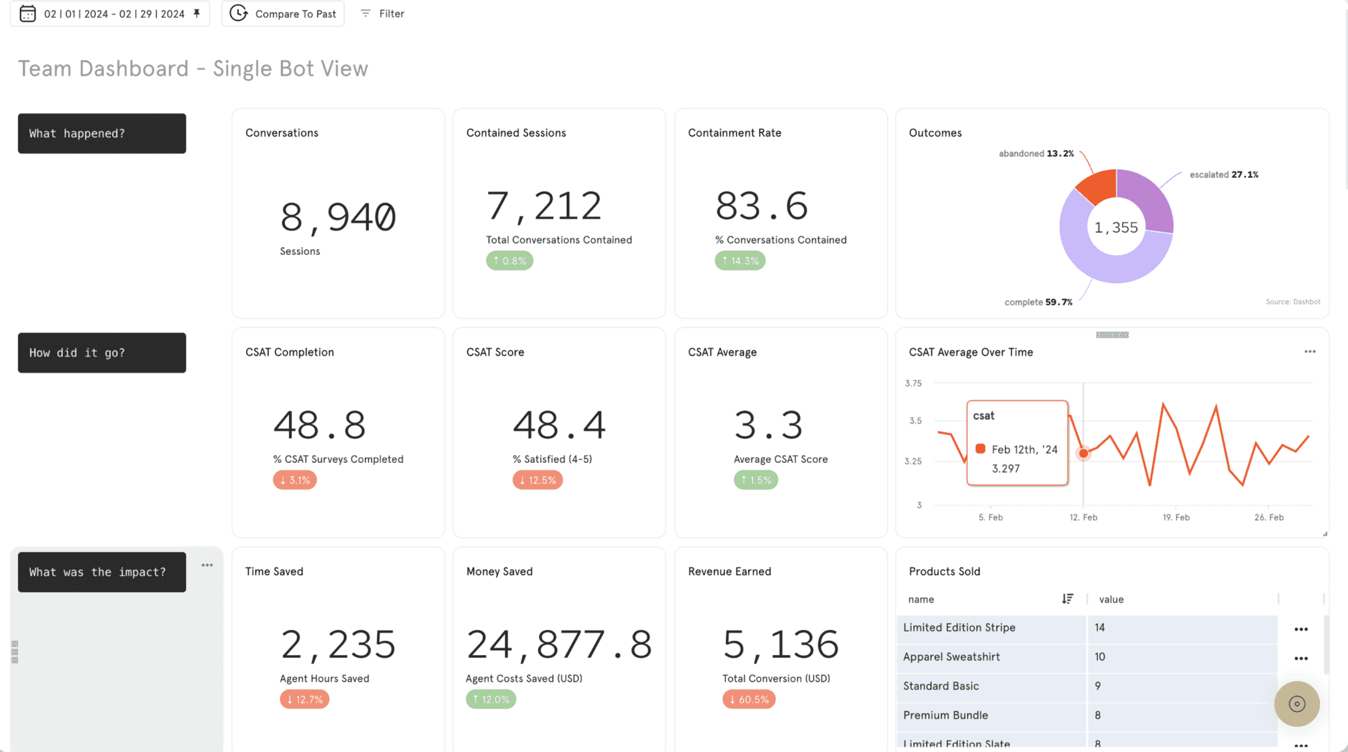The image size is (1348, 752).
Task: Select the name column header
Action: coord(921,599)
